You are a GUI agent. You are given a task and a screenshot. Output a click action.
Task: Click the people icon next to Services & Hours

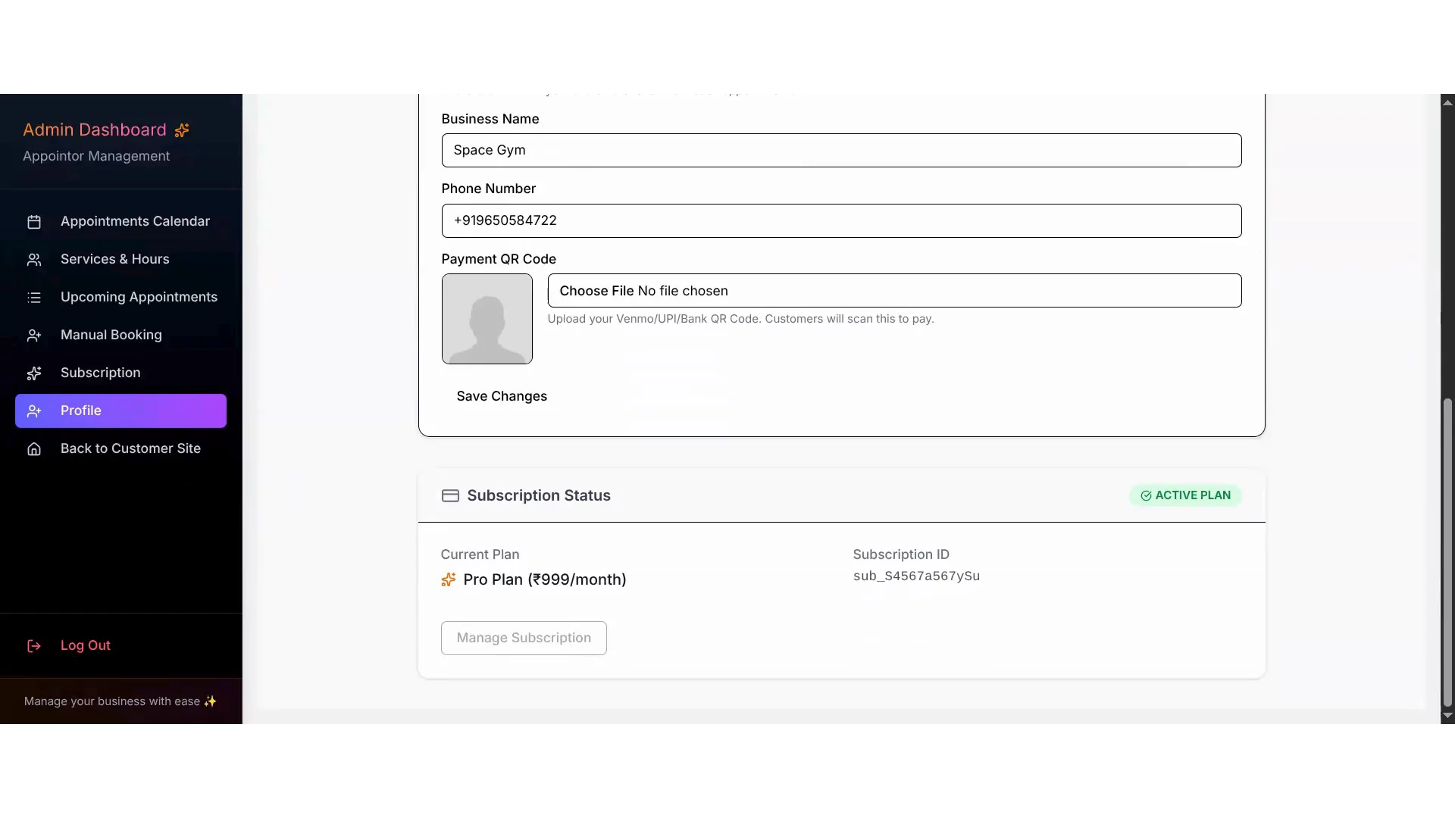tap(34, 259)
